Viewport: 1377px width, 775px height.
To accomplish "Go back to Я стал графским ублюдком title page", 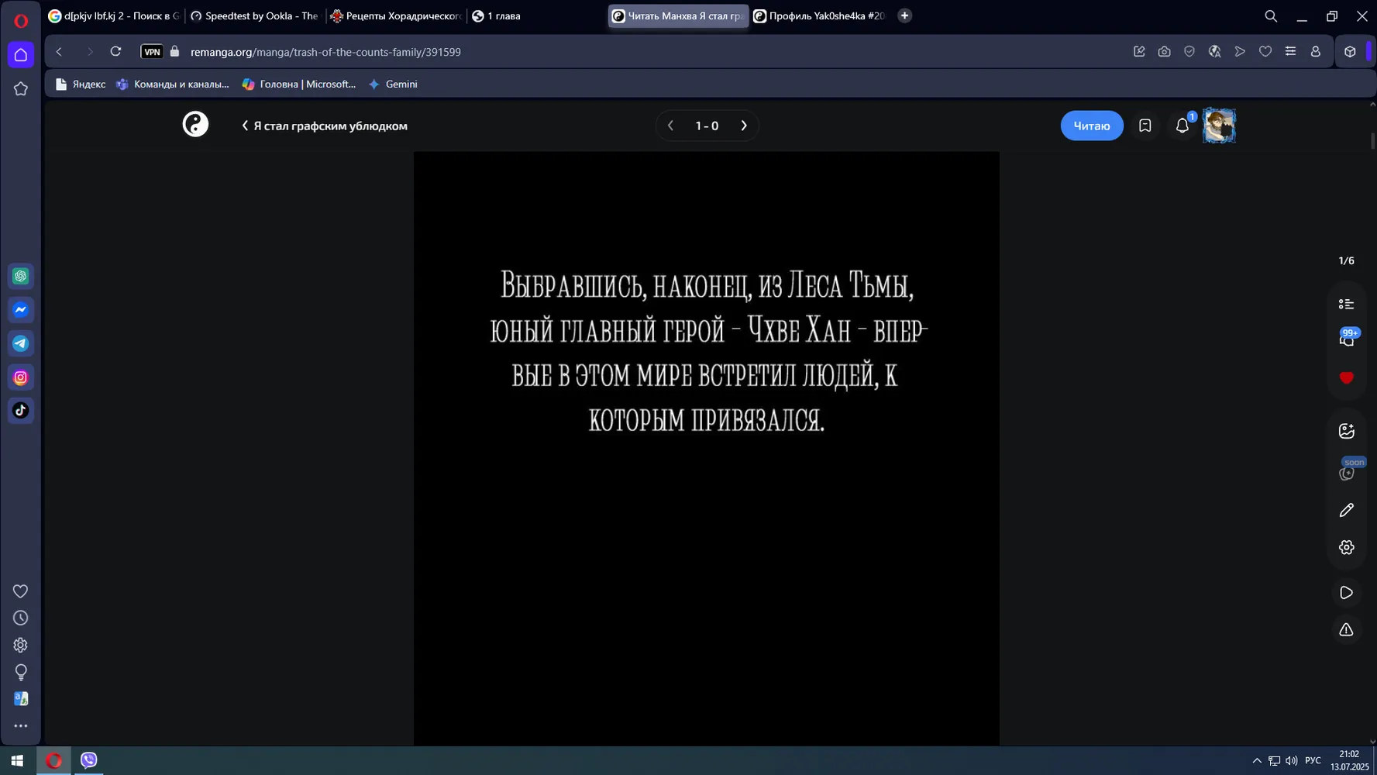I will click(x=325, y=126).
